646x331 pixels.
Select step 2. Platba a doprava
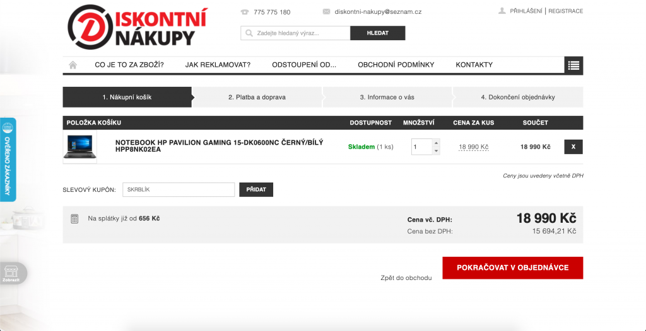point(257,97)
